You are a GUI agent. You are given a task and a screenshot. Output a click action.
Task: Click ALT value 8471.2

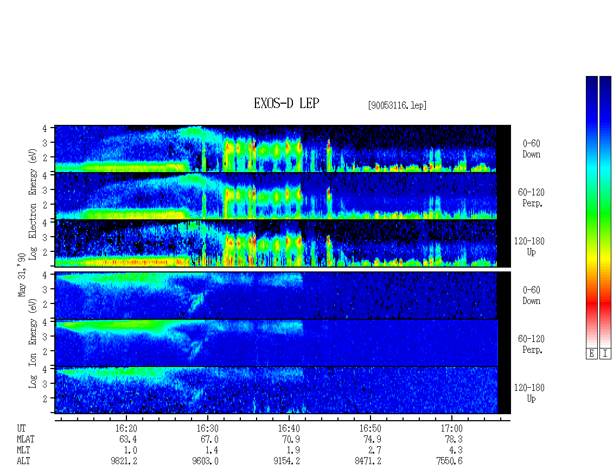click(x=368, y=461)
